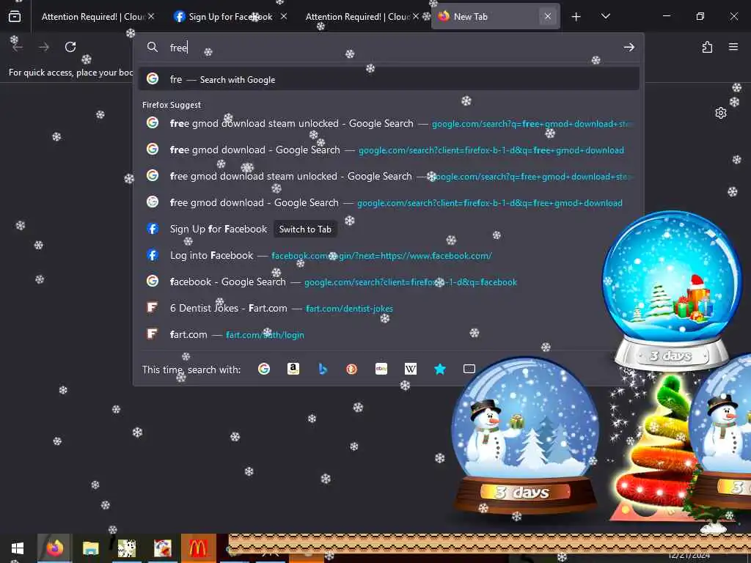Image resolution: width=751 pixels, height=563 pixels.
Task: Search open tabs using the tabs icon
Action: (x=469, y=369)
